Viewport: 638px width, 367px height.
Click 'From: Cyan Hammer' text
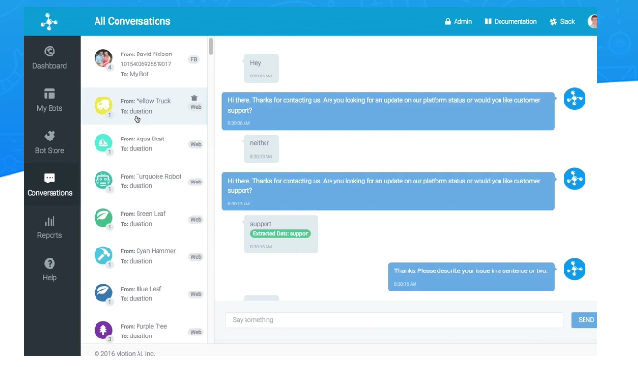tap(148, 251)
